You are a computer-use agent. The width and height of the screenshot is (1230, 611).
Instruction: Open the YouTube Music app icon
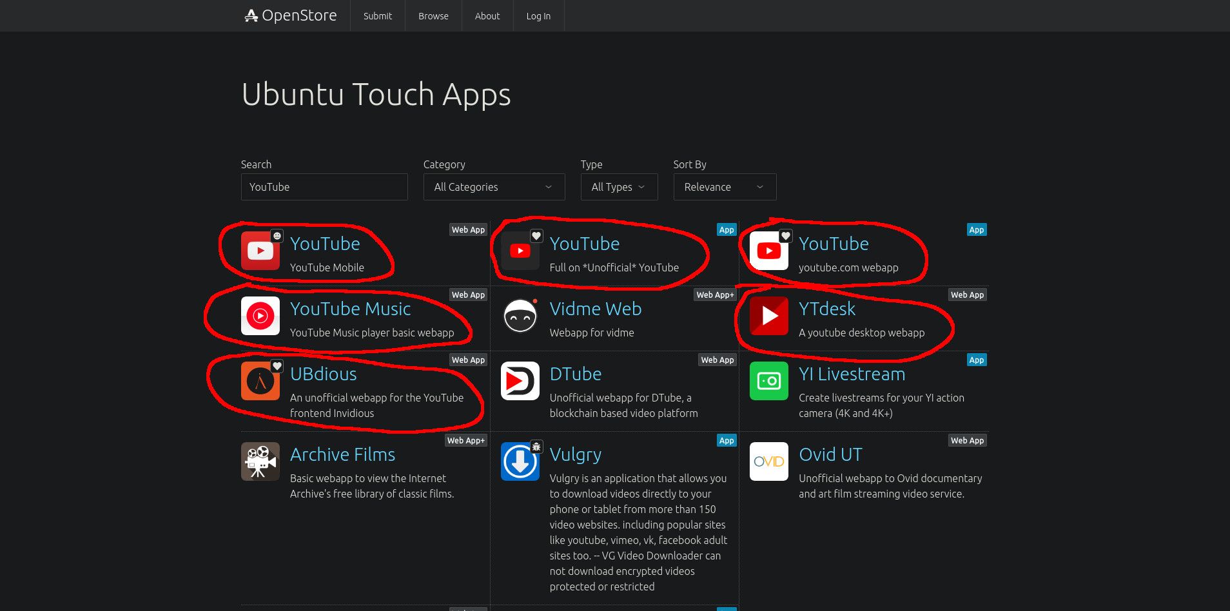pyautogui.click(x=260, y=316)
